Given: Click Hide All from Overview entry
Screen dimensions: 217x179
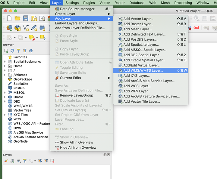Looking at the screenshot, I should (81, 147).
